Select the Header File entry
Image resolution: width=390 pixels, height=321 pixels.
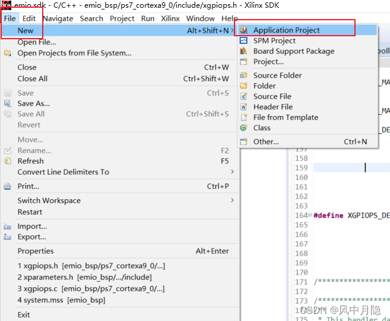pyautogui.click(x=307, y=106)
